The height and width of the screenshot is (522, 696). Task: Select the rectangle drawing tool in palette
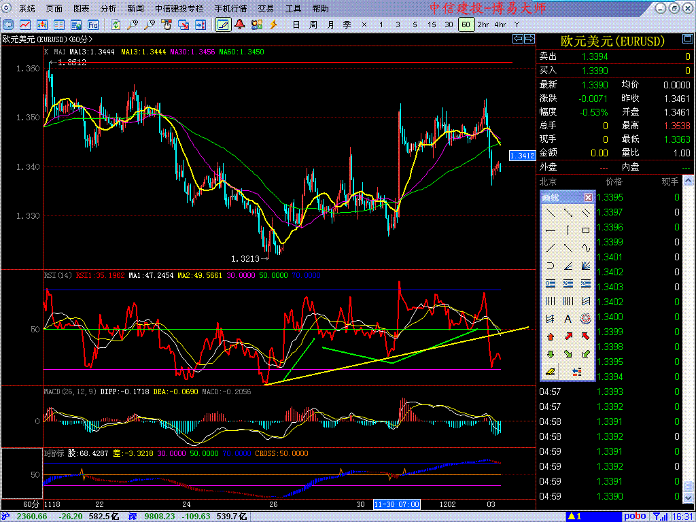tap(585, 230)
